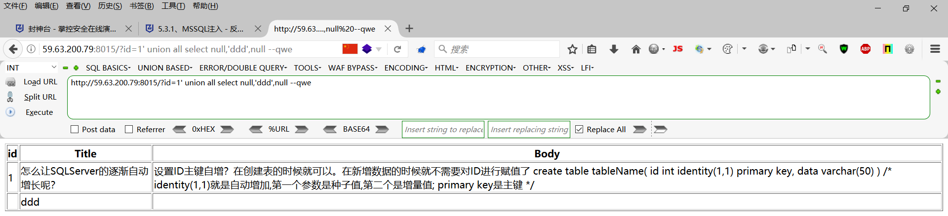Open the INT type dropdown
This screenshot has height=216, width=948.
click(32, 68)
